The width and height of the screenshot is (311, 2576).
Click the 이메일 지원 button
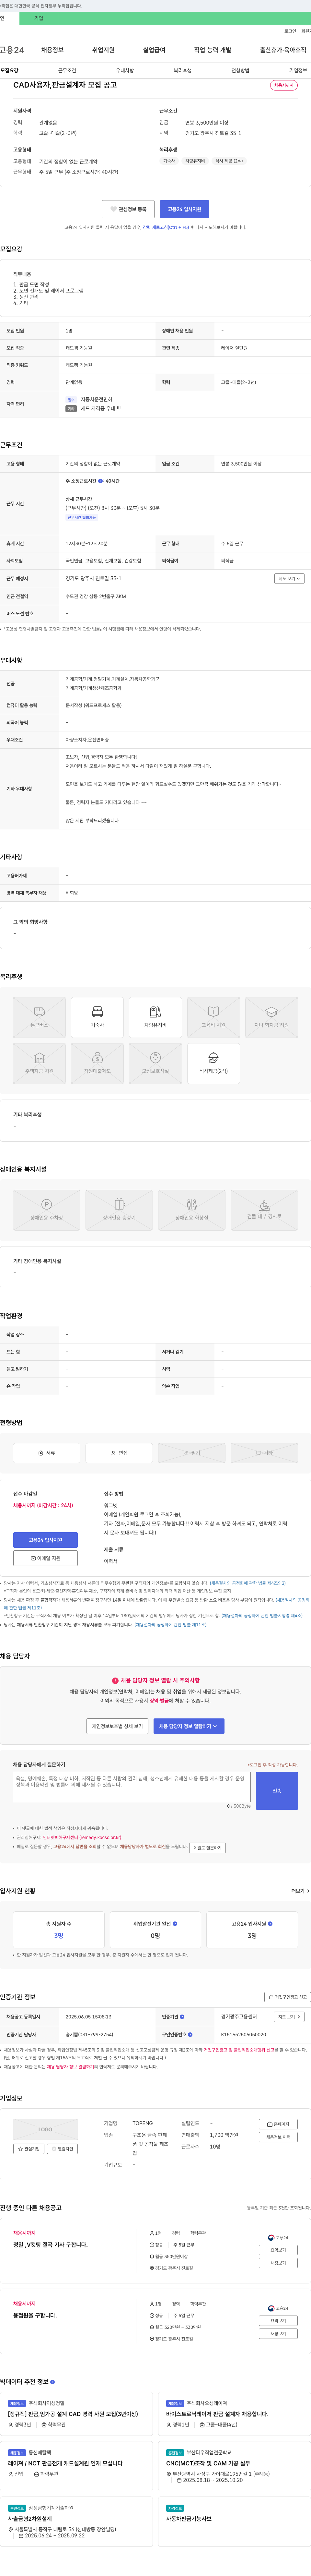point(45,1558)
